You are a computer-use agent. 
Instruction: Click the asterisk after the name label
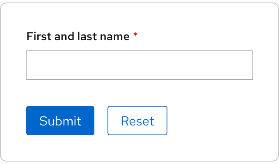(x=135, y=36)
